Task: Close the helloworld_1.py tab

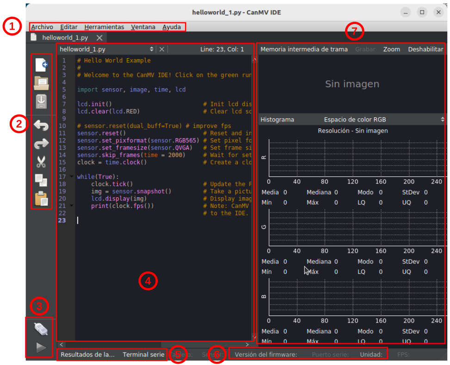Action: [99, 37]
